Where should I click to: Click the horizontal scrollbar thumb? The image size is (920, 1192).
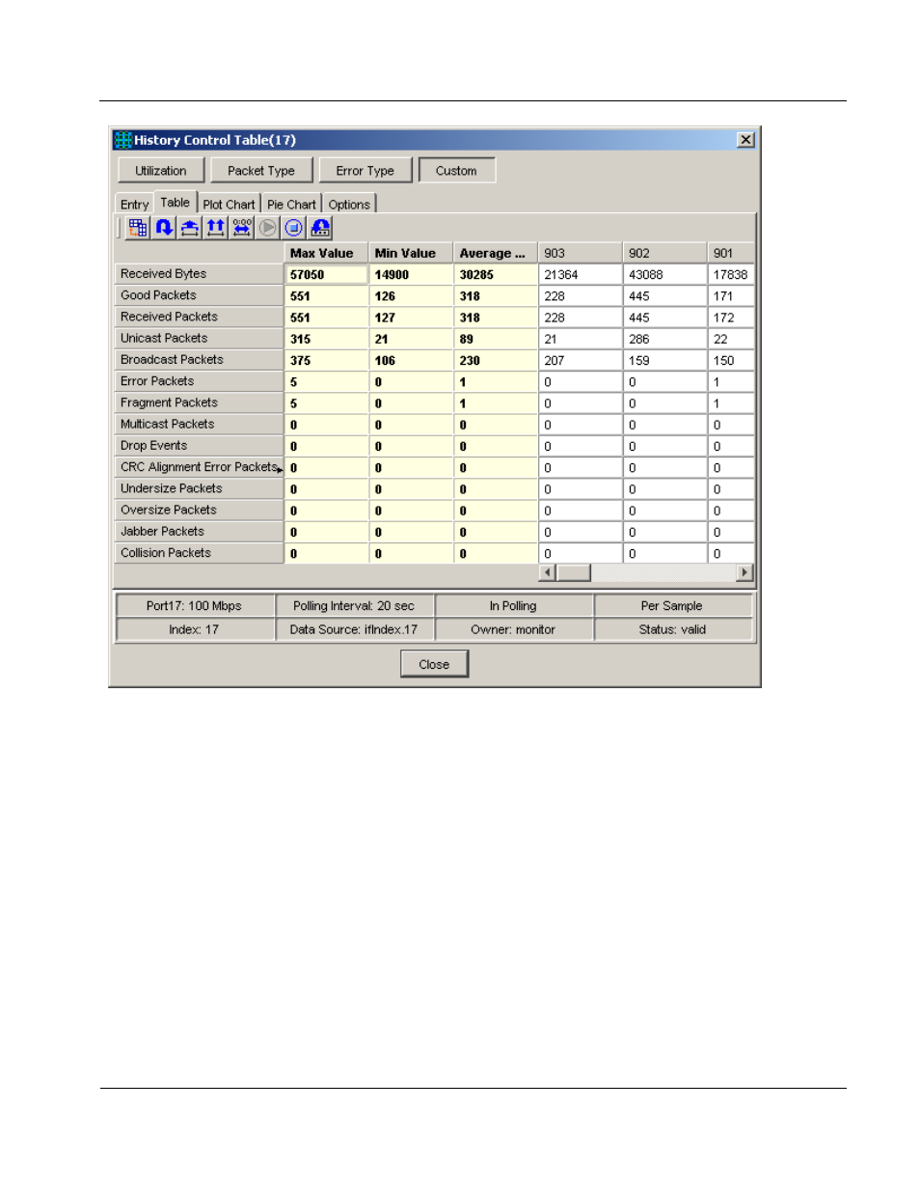click(x=574, y=572)
